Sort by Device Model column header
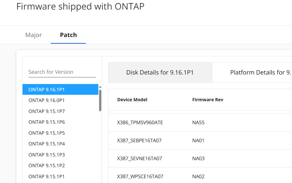Viewport: 292px width, 183px height. [132, 100]
